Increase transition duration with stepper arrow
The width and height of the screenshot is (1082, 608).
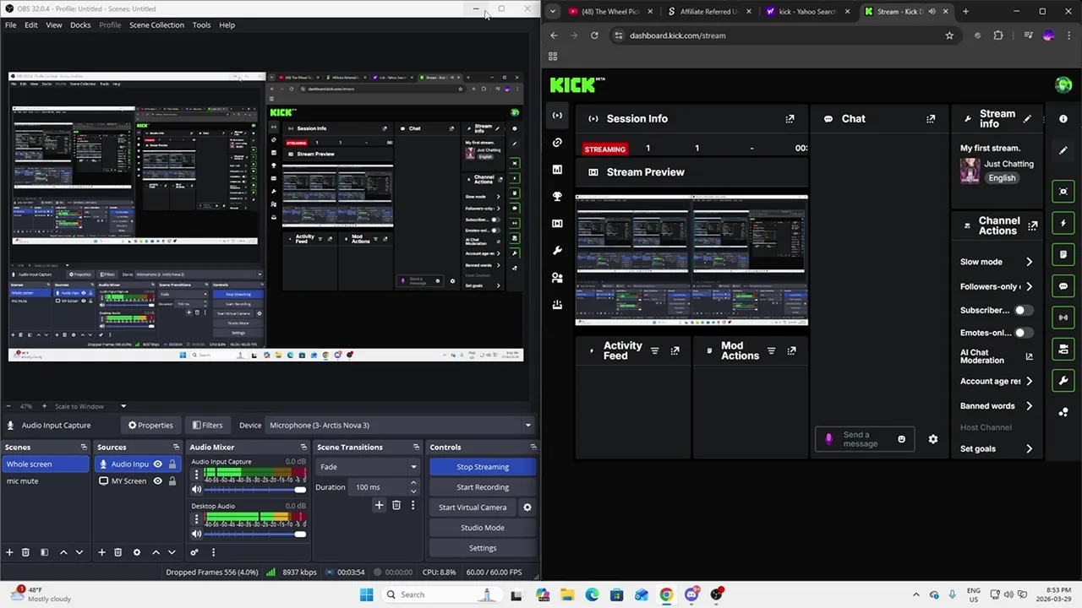pos(413,483)
